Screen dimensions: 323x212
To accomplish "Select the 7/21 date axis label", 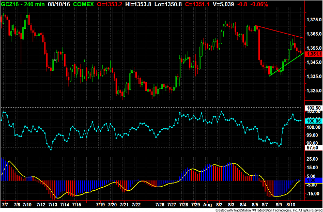I will point(124,205).
